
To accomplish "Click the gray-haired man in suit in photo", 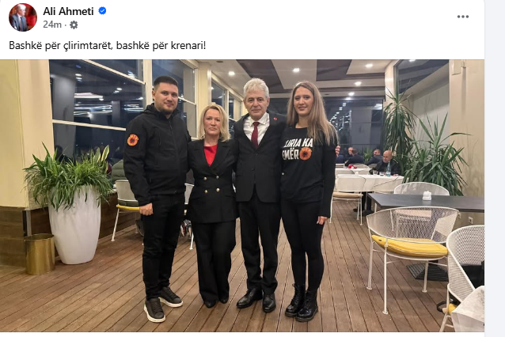I will [259, 193].
